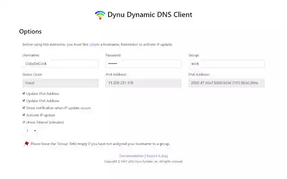Open the 'obtain' hostname link
Screen dimensions: 287x179
pos(95,44)
